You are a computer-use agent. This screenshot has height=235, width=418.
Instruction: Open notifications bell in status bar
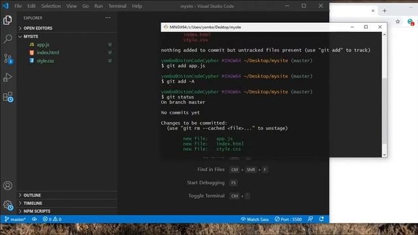[321, 219]
